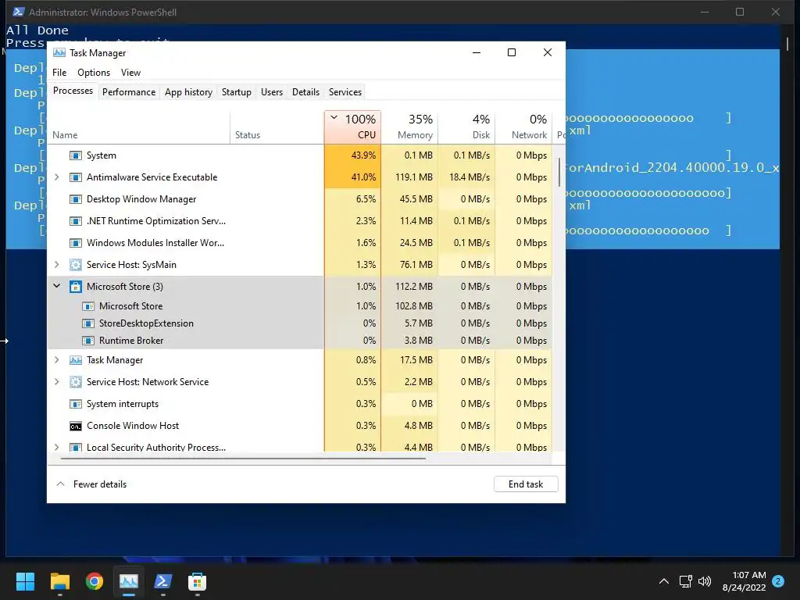
Task: Click the network status tray icon
Action: pos(686,581)
